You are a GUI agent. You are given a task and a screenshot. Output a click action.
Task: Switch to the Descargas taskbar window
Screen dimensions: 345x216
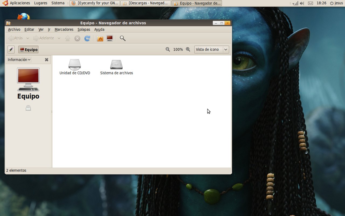pyautogui.click(x=146, y=3)
